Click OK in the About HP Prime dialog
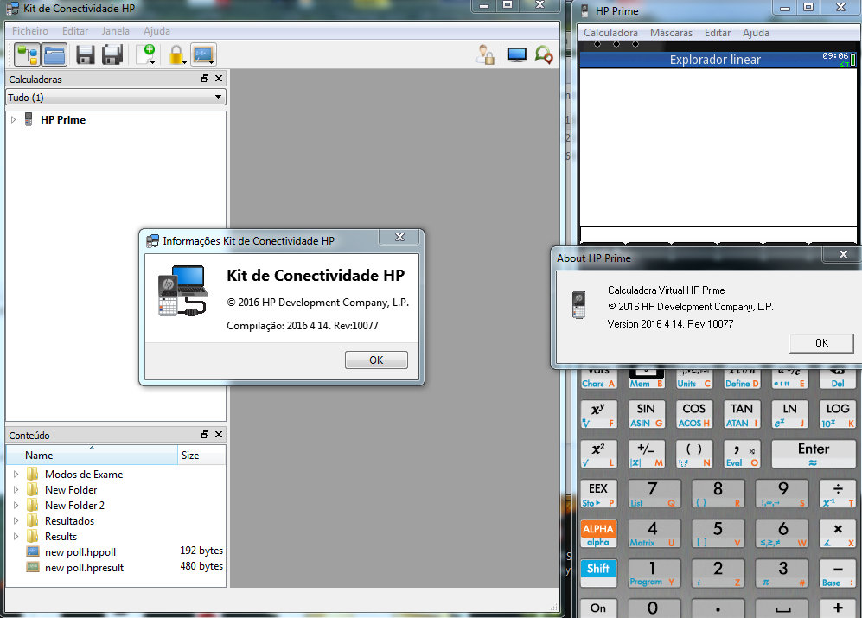Viewport: 862px width, 618px height. coord(822,343)
